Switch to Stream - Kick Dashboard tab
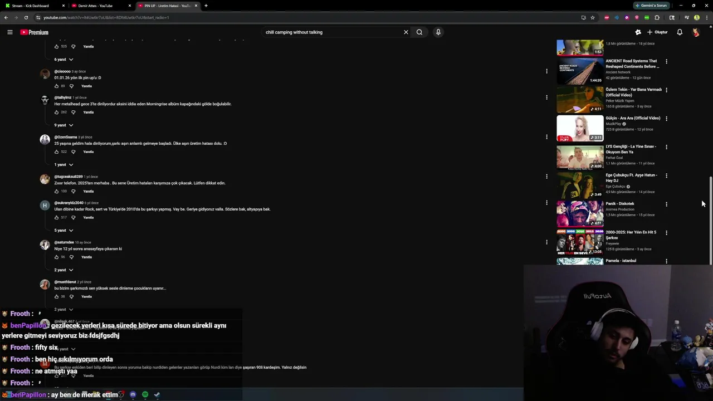This screenshot has width=713, height=401. coord(33,6)
